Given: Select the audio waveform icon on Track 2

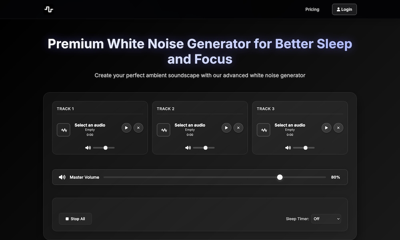Looking at the screenshot, I should coord(164,130).
